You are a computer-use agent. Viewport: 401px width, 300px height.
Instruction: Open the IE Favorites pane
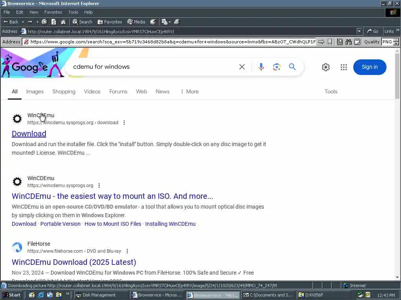pyautogui.click(x=110, y=22)
